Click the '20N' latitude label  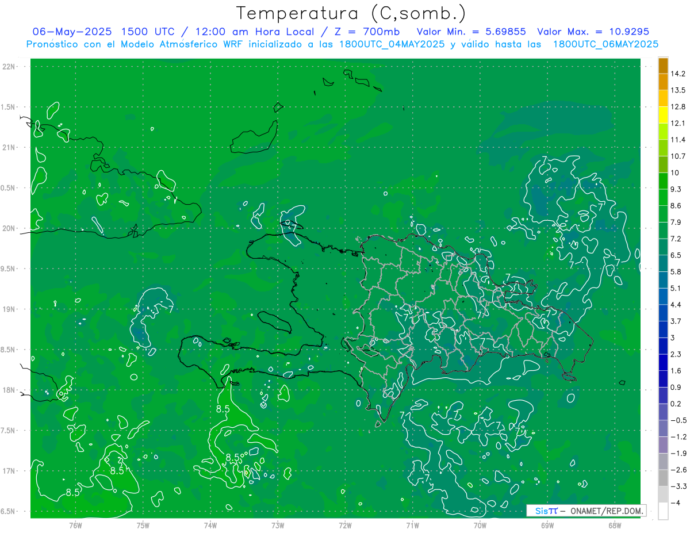tap(9, 228)
